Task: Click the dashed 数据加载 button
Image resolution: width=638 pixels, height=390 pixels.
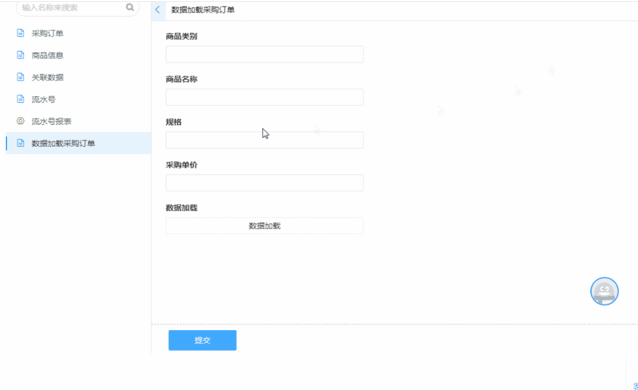Action: click(x=264, y=226)
